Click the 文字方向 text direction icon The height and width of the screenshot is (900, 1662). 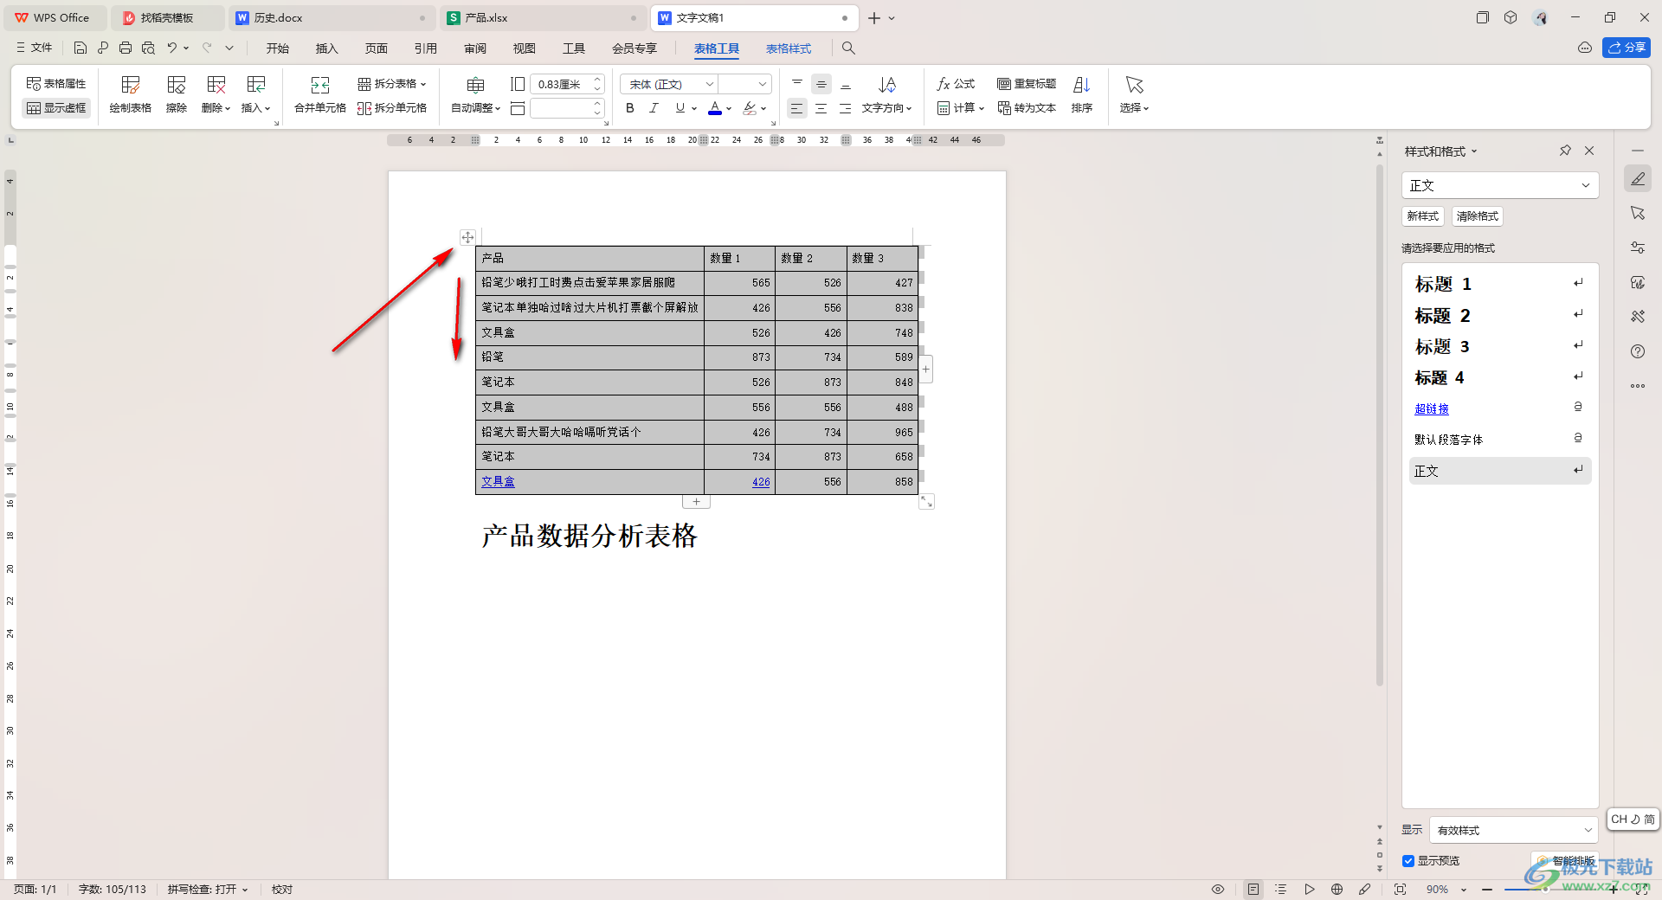(887, 85)
